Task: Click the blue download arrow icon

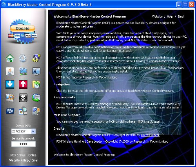Action: 10,84
